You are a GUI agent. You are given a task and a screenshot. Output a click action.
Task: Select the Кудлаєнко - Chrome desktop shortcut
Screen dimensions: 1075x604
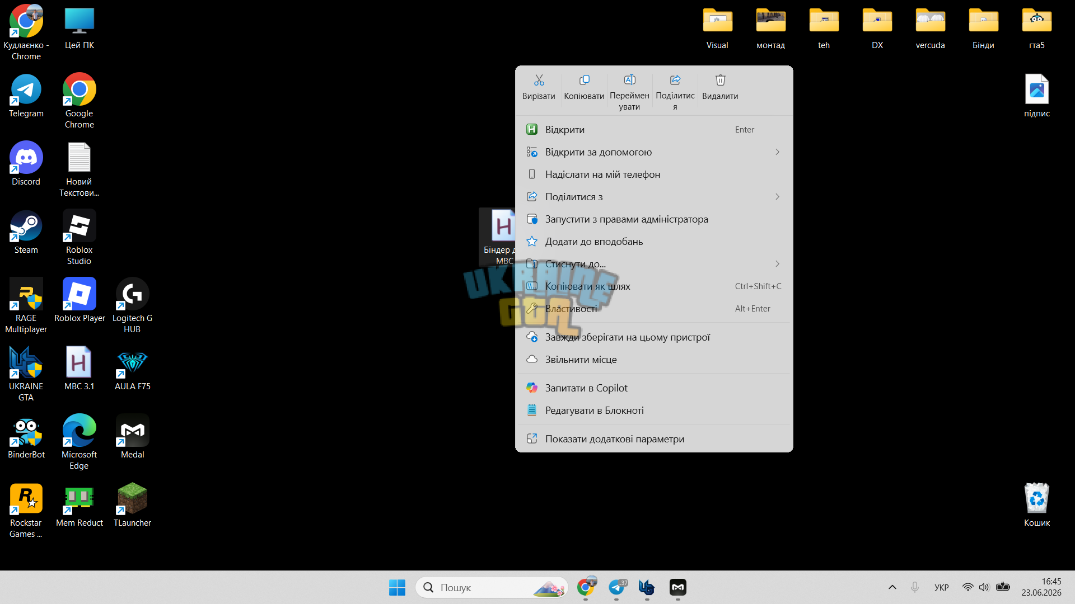pos(26,32)
